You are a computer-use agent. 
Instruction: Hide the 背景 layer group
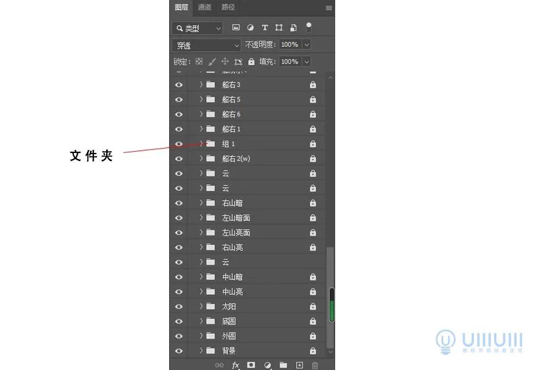pos(178,350)
